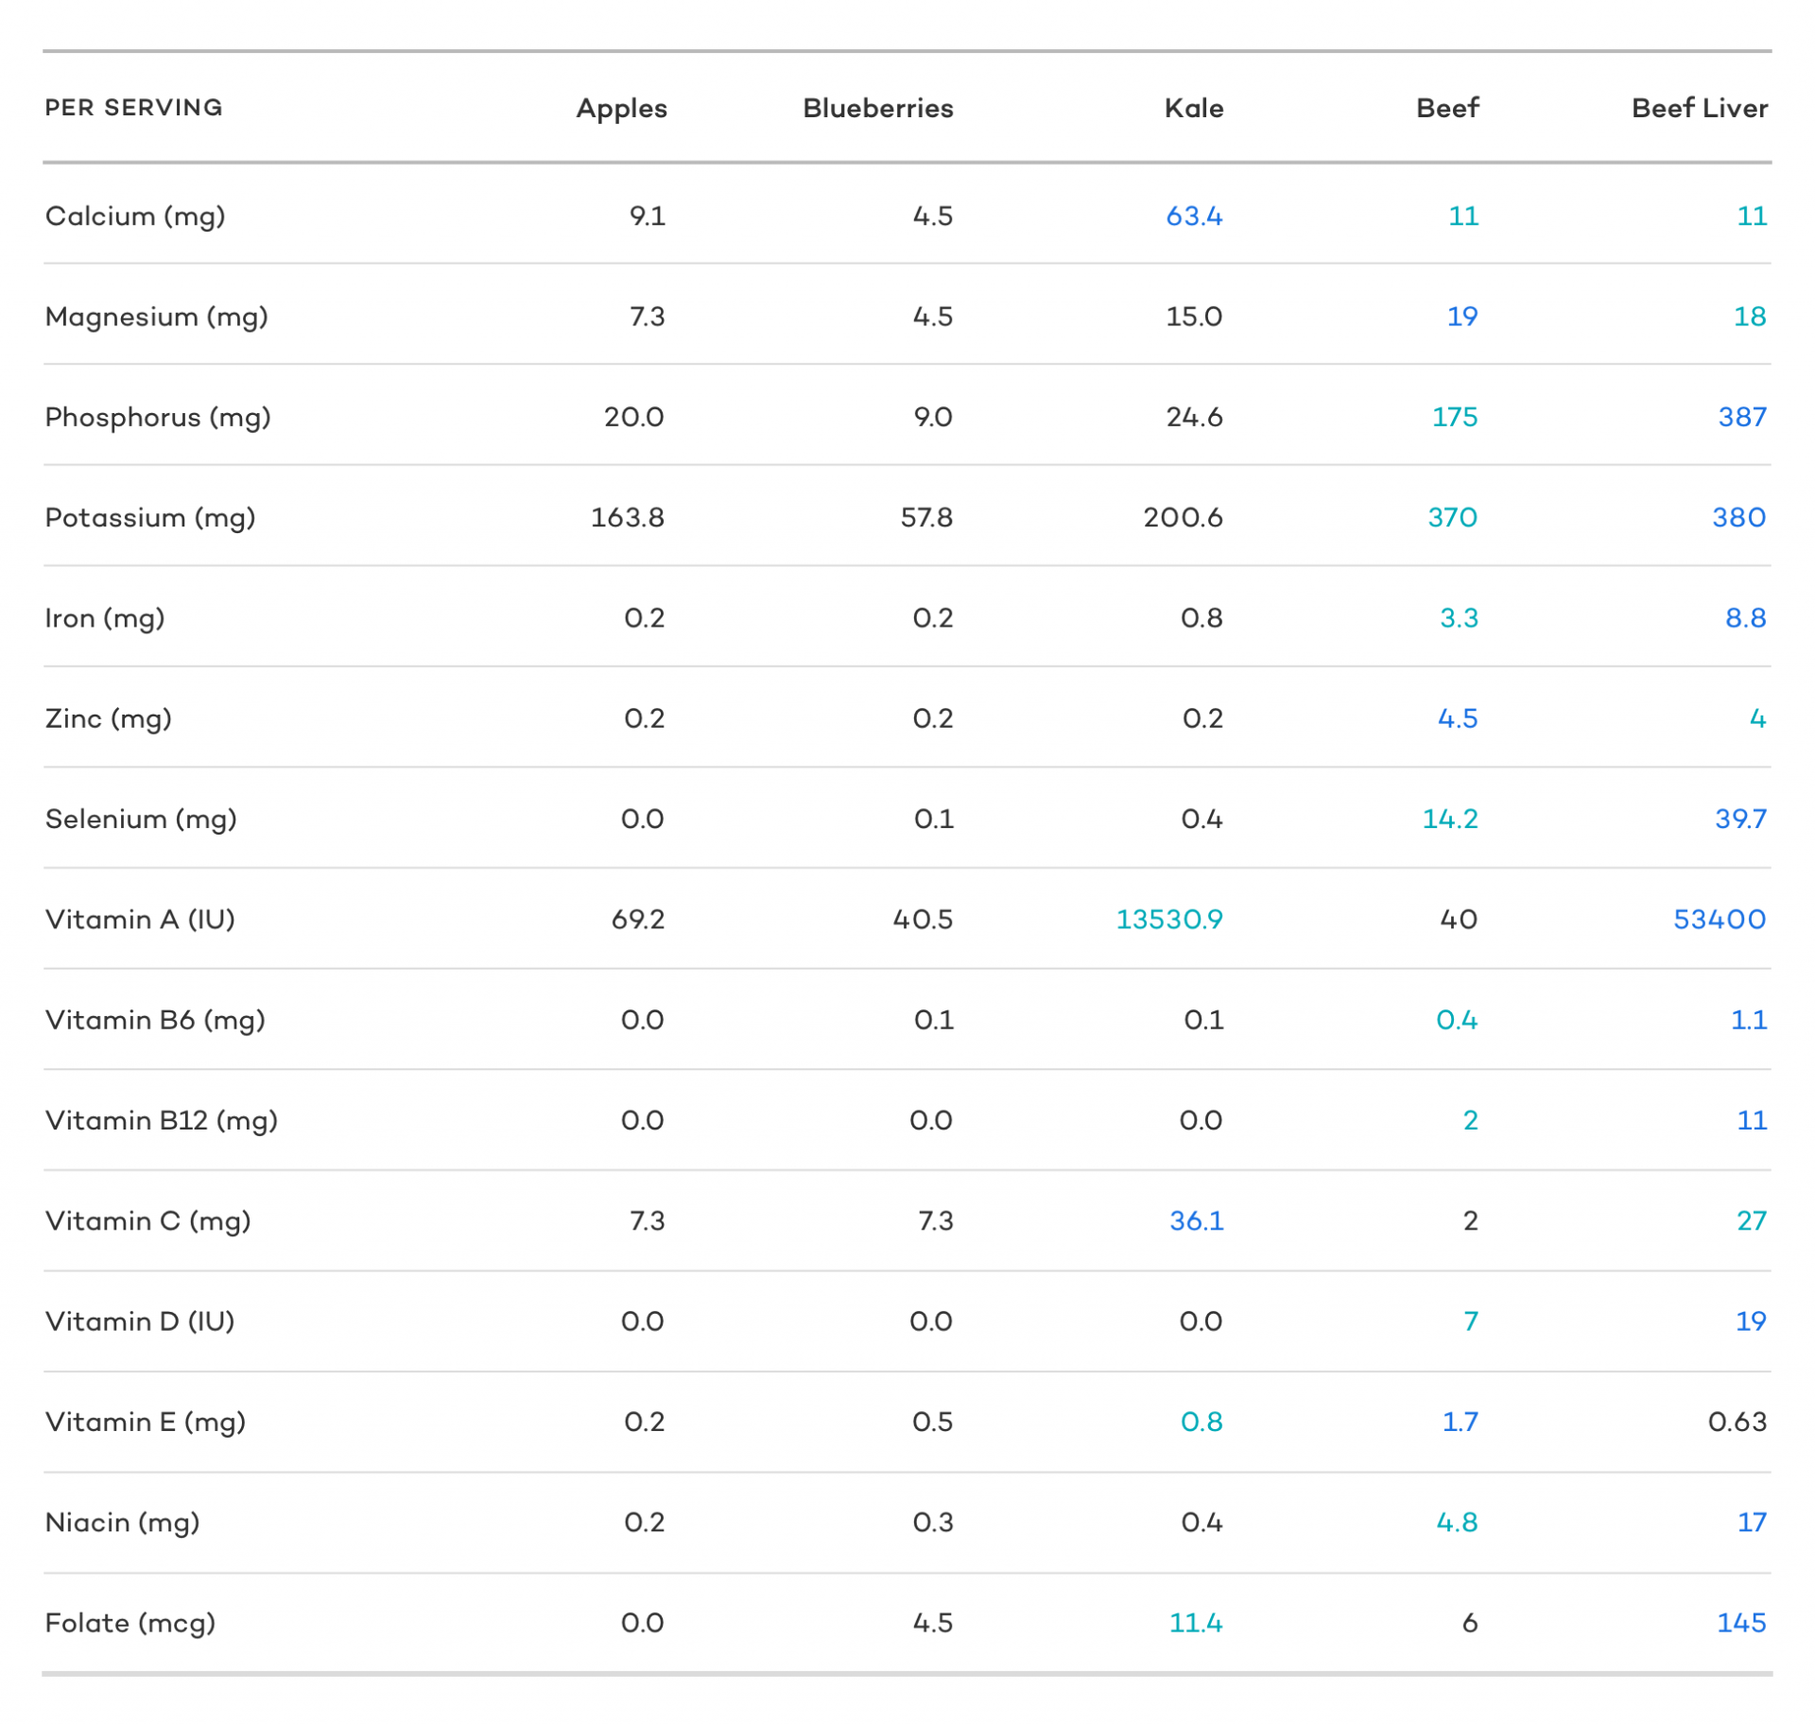Click Beef Liver iron value 8.8

(1745, 618)
